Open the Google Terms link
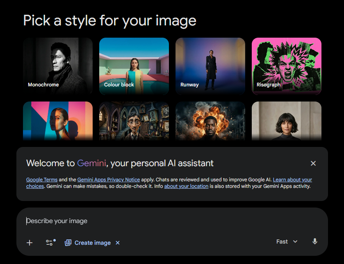344x264 pixels. coord(42,180)
